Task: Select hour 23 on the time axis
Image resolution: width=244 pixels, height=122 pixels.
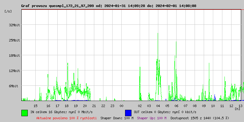Action: click(112, 106)
